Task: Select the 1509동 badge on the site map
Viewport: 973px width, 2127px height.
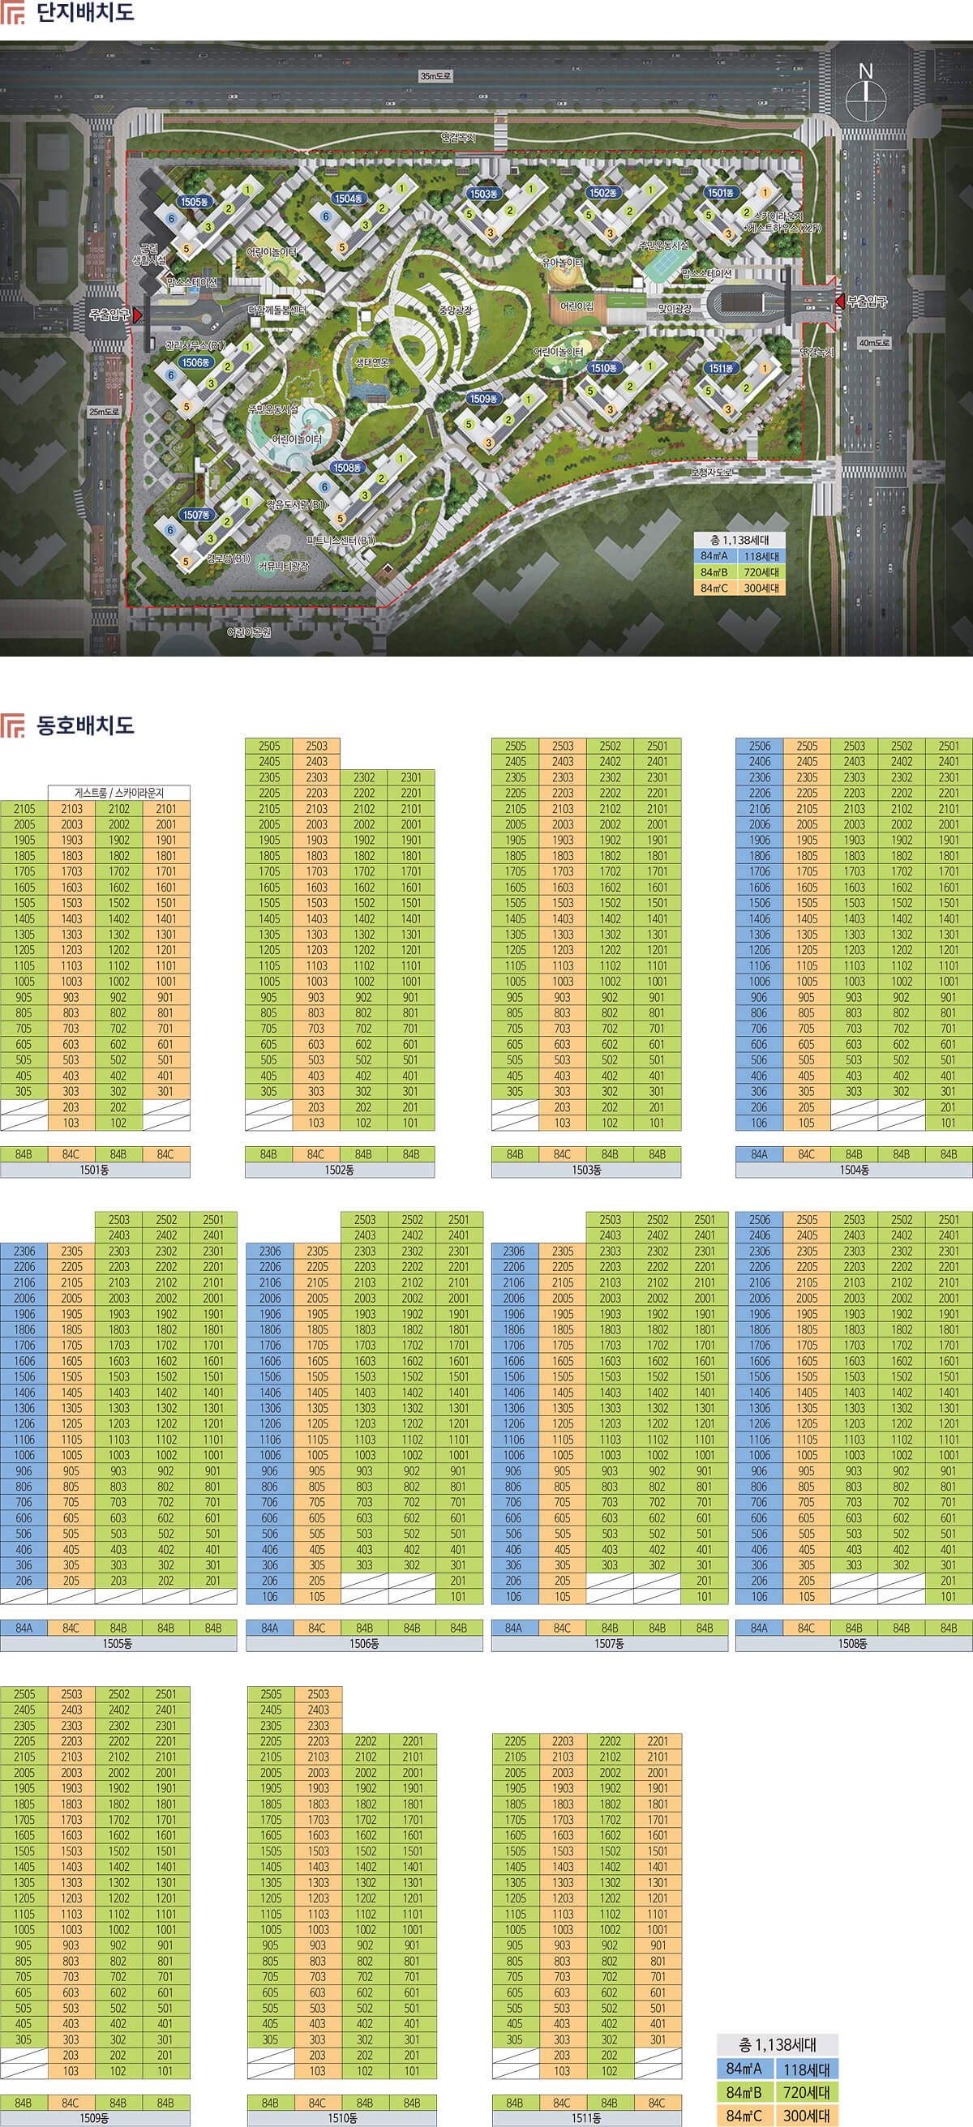Action: [483, 398]
